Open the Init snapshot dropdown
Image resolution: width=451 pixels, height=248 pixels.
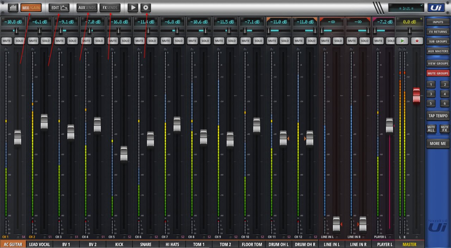(406, 8)
